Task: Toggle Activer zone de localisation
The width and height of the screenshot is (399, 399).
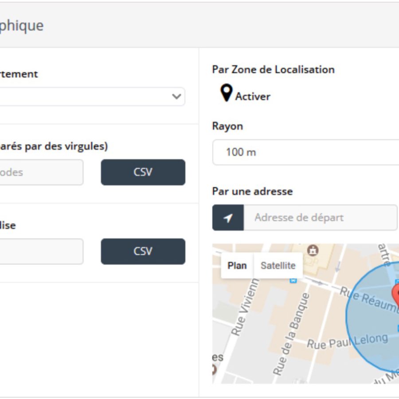Action: coord(252,96)
